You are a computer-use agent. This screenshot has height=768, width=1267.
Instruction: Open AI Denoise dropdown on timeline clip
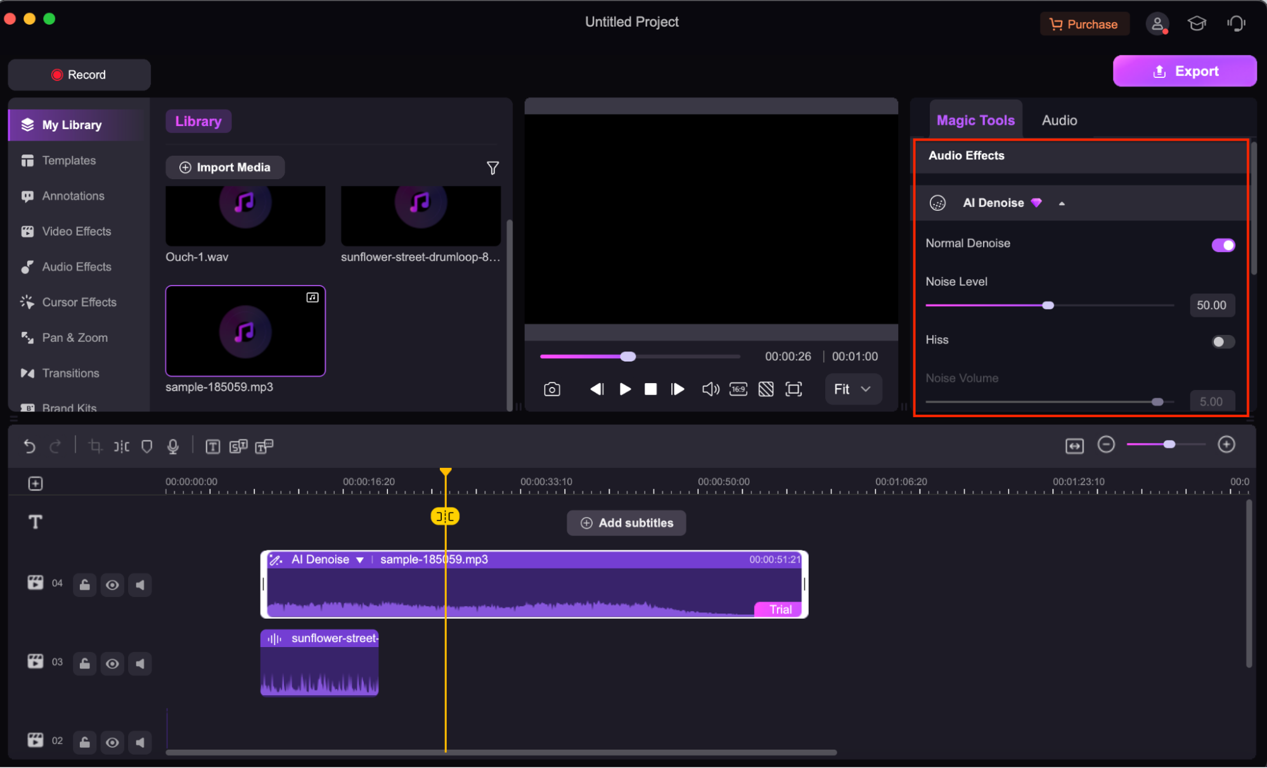[x=360, y=560]
